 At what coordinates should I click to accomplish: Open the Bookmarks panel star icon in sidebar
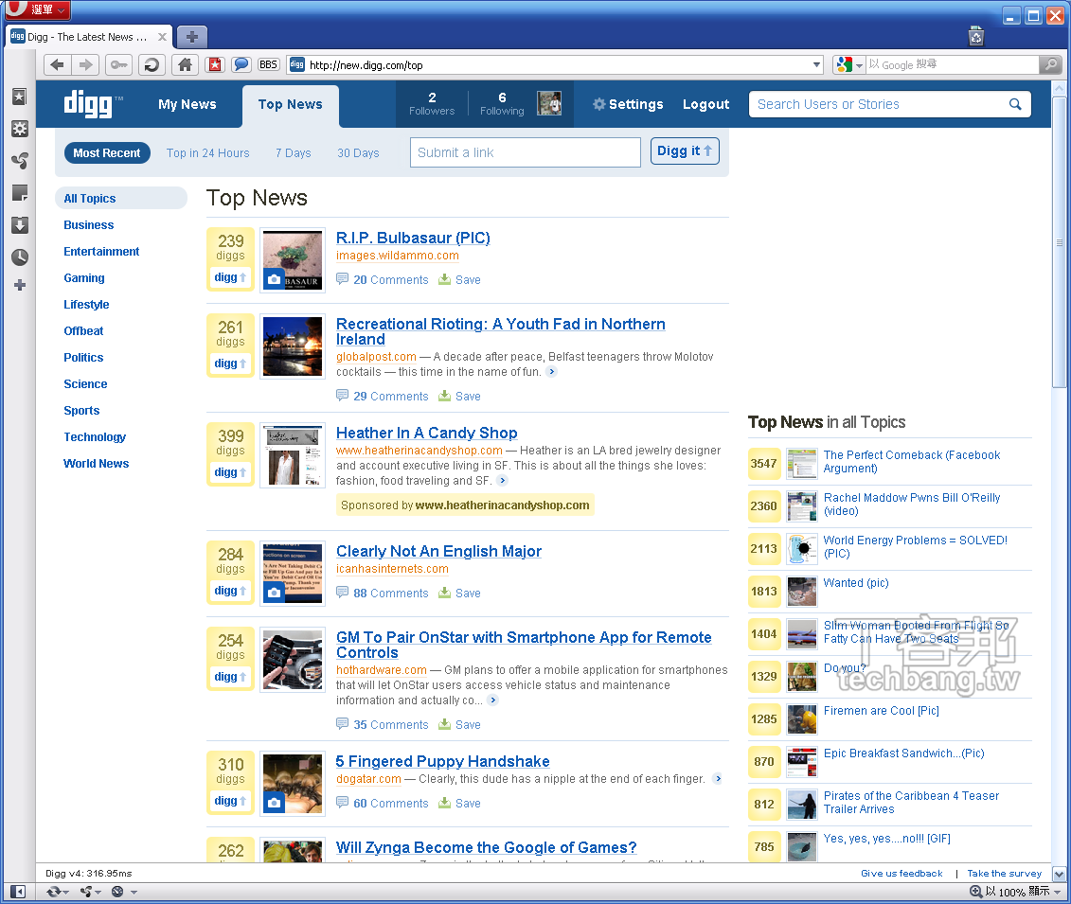pyautogui.click(x=19, y=97)
